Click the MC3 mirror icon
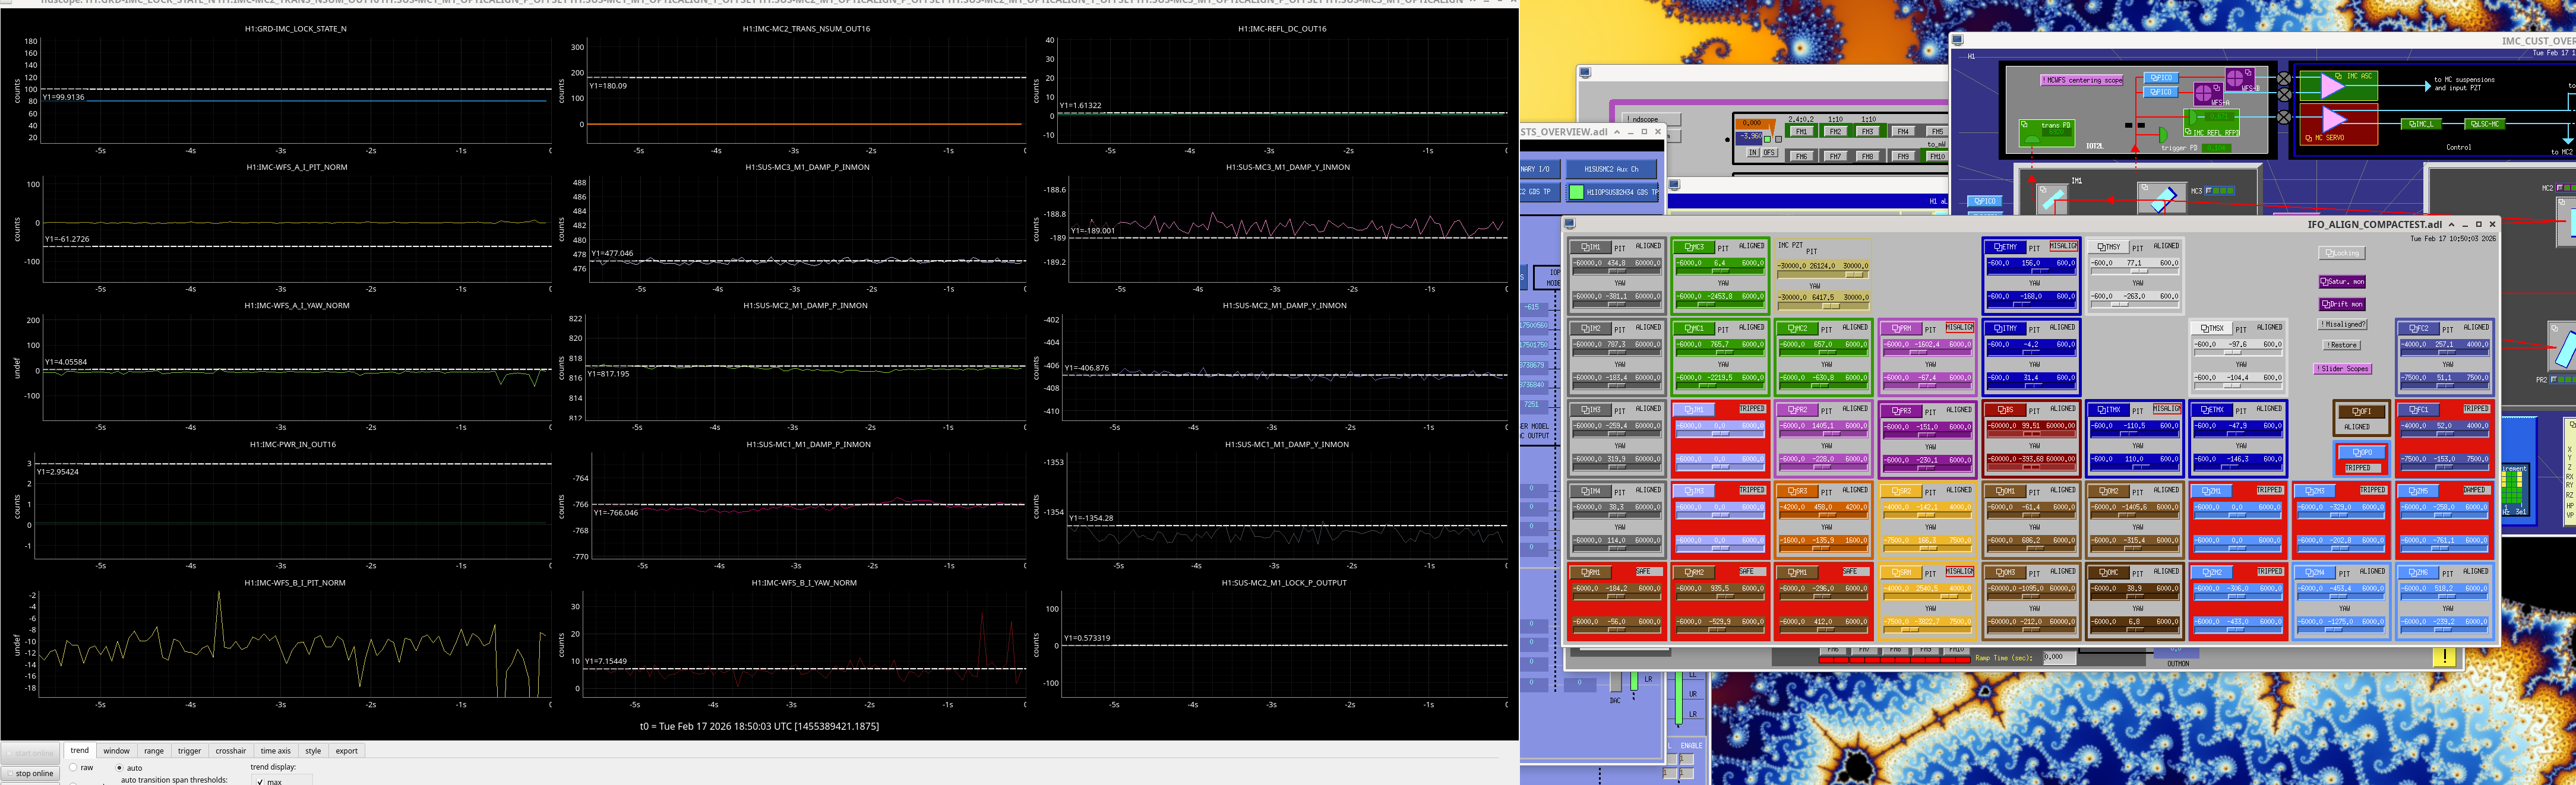2576x785 pixels. (x=2162, y=197)
